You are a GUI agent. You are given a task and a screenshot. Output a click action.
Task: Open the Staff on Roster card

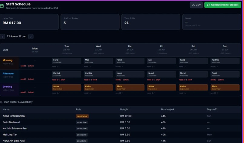pyautogui.click(x=90, y=22)
